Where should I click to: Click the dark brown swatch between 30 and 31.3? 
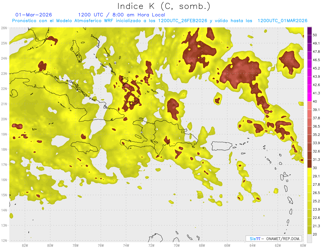pyautogui.click(x=309, y=164)
